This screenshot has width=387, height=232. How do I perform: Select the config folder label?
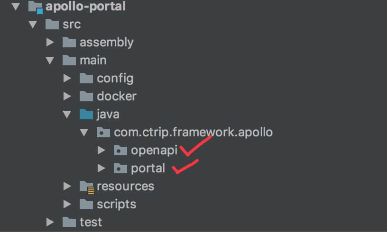tap(115, 78)
